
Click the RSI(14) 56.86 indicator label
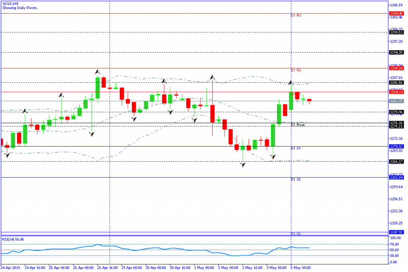(x=13, y=239)
